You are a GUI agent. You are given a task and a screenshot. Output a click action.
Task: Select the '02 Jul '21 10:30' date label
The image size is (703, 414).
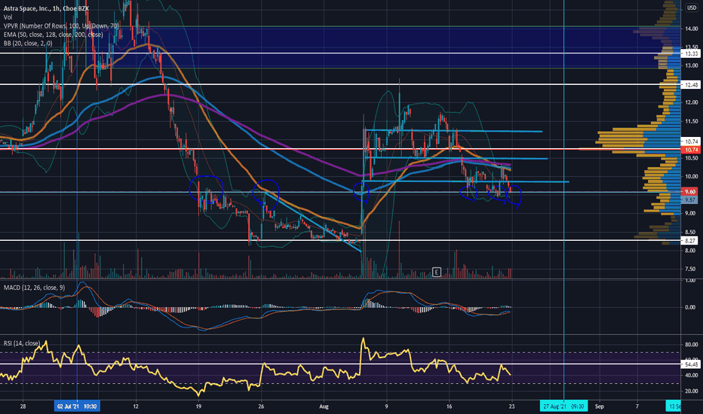pyautogui.click(x=77, y=406)
